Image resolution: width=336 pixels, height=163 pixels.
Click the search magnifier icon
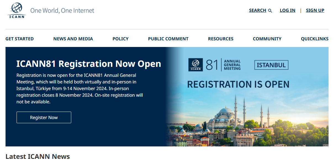point(270,11)
